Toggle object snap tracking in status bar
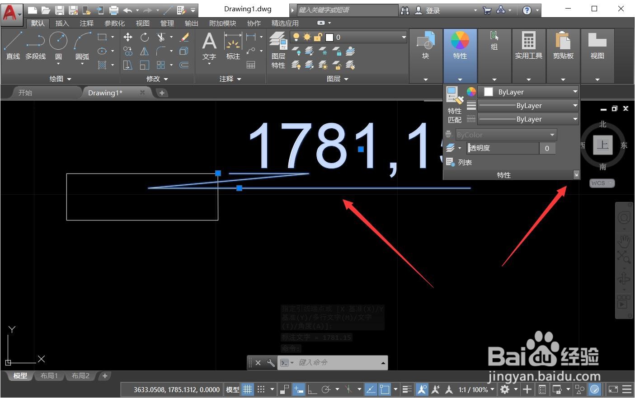635x398 pixels. 371,389
